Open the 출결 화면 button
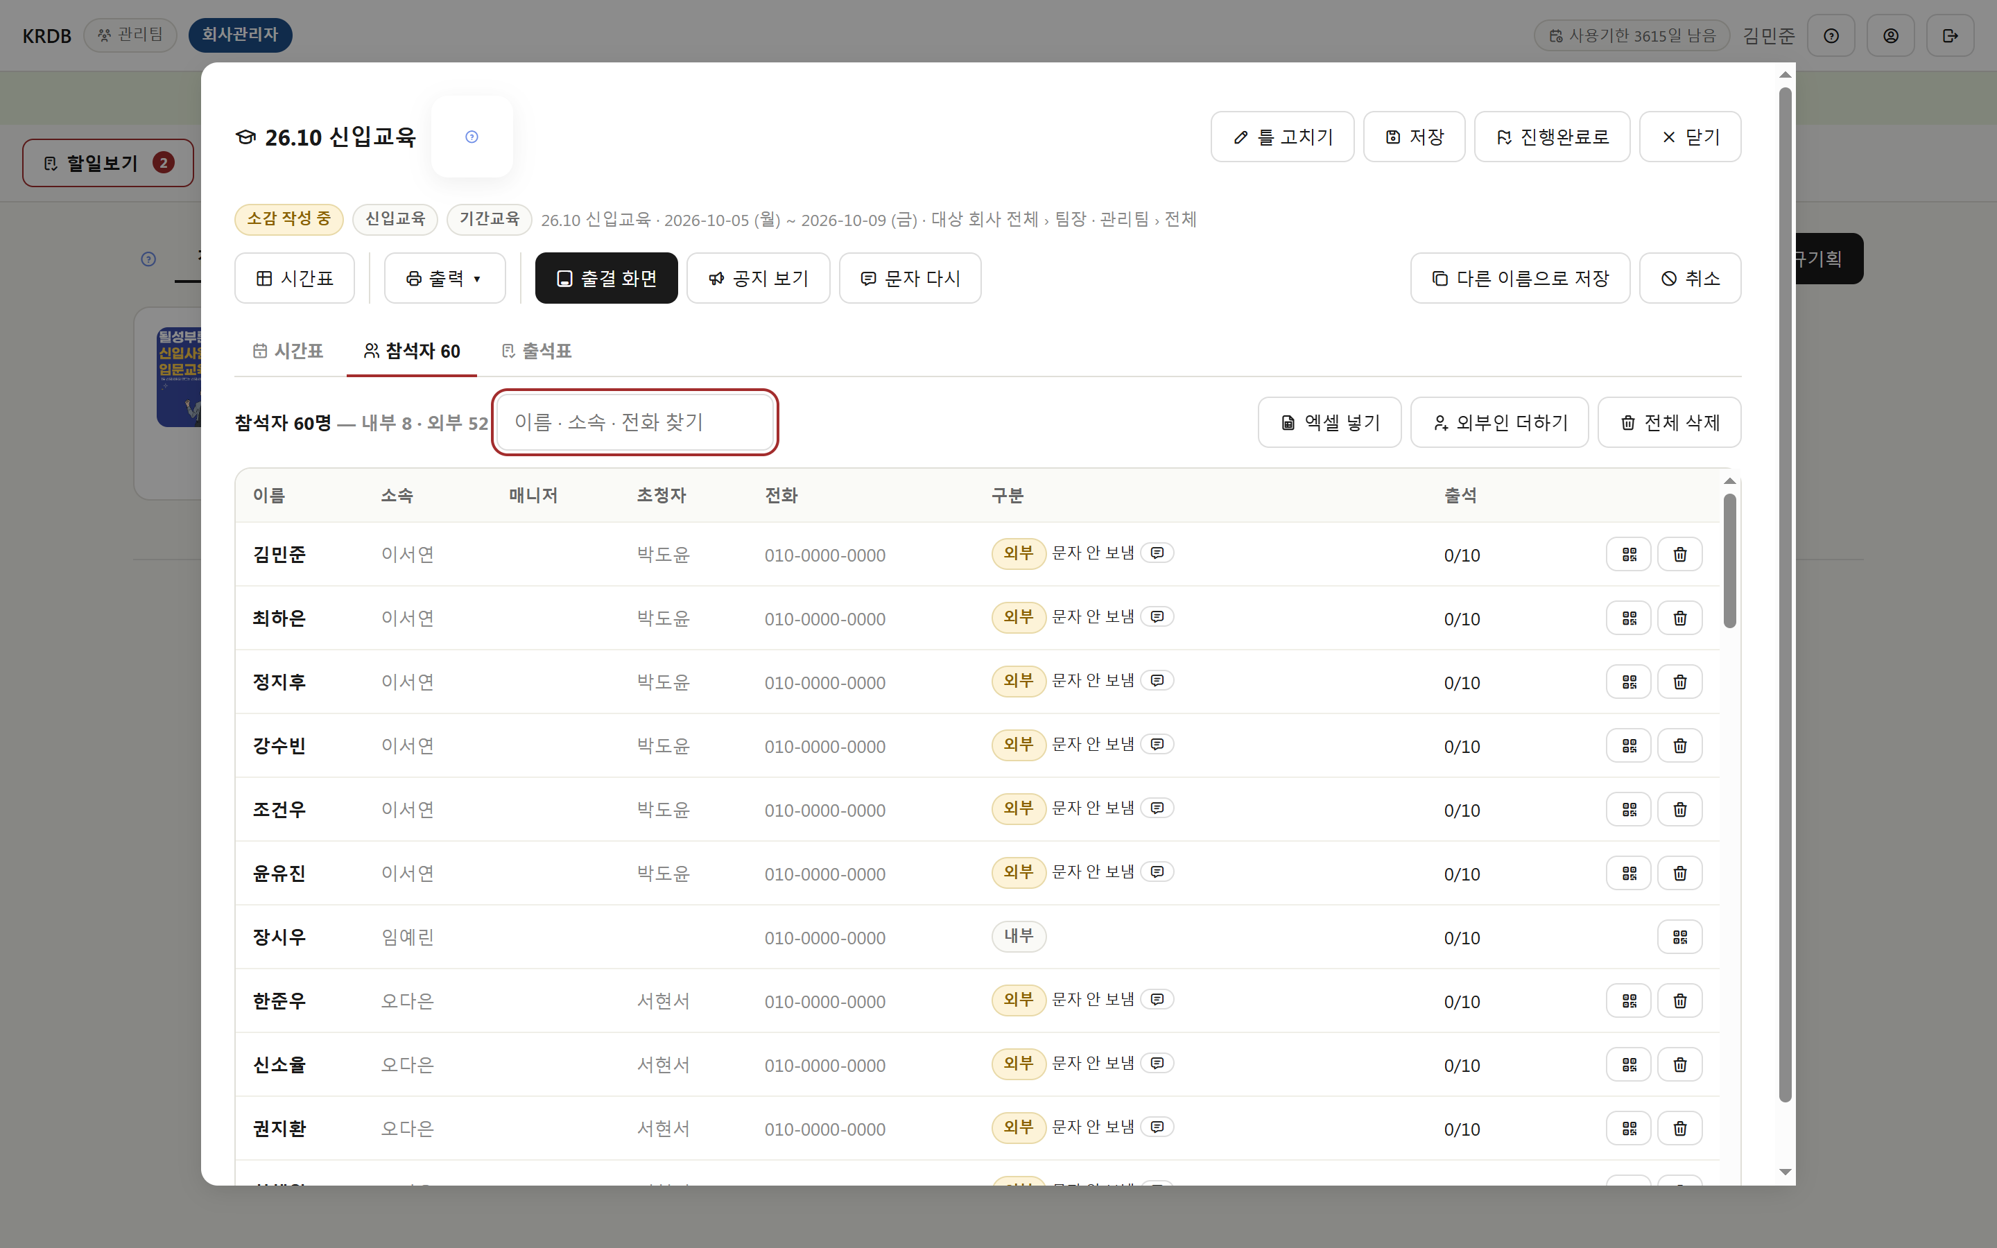 pyautogui.click(x=606, y=278)
